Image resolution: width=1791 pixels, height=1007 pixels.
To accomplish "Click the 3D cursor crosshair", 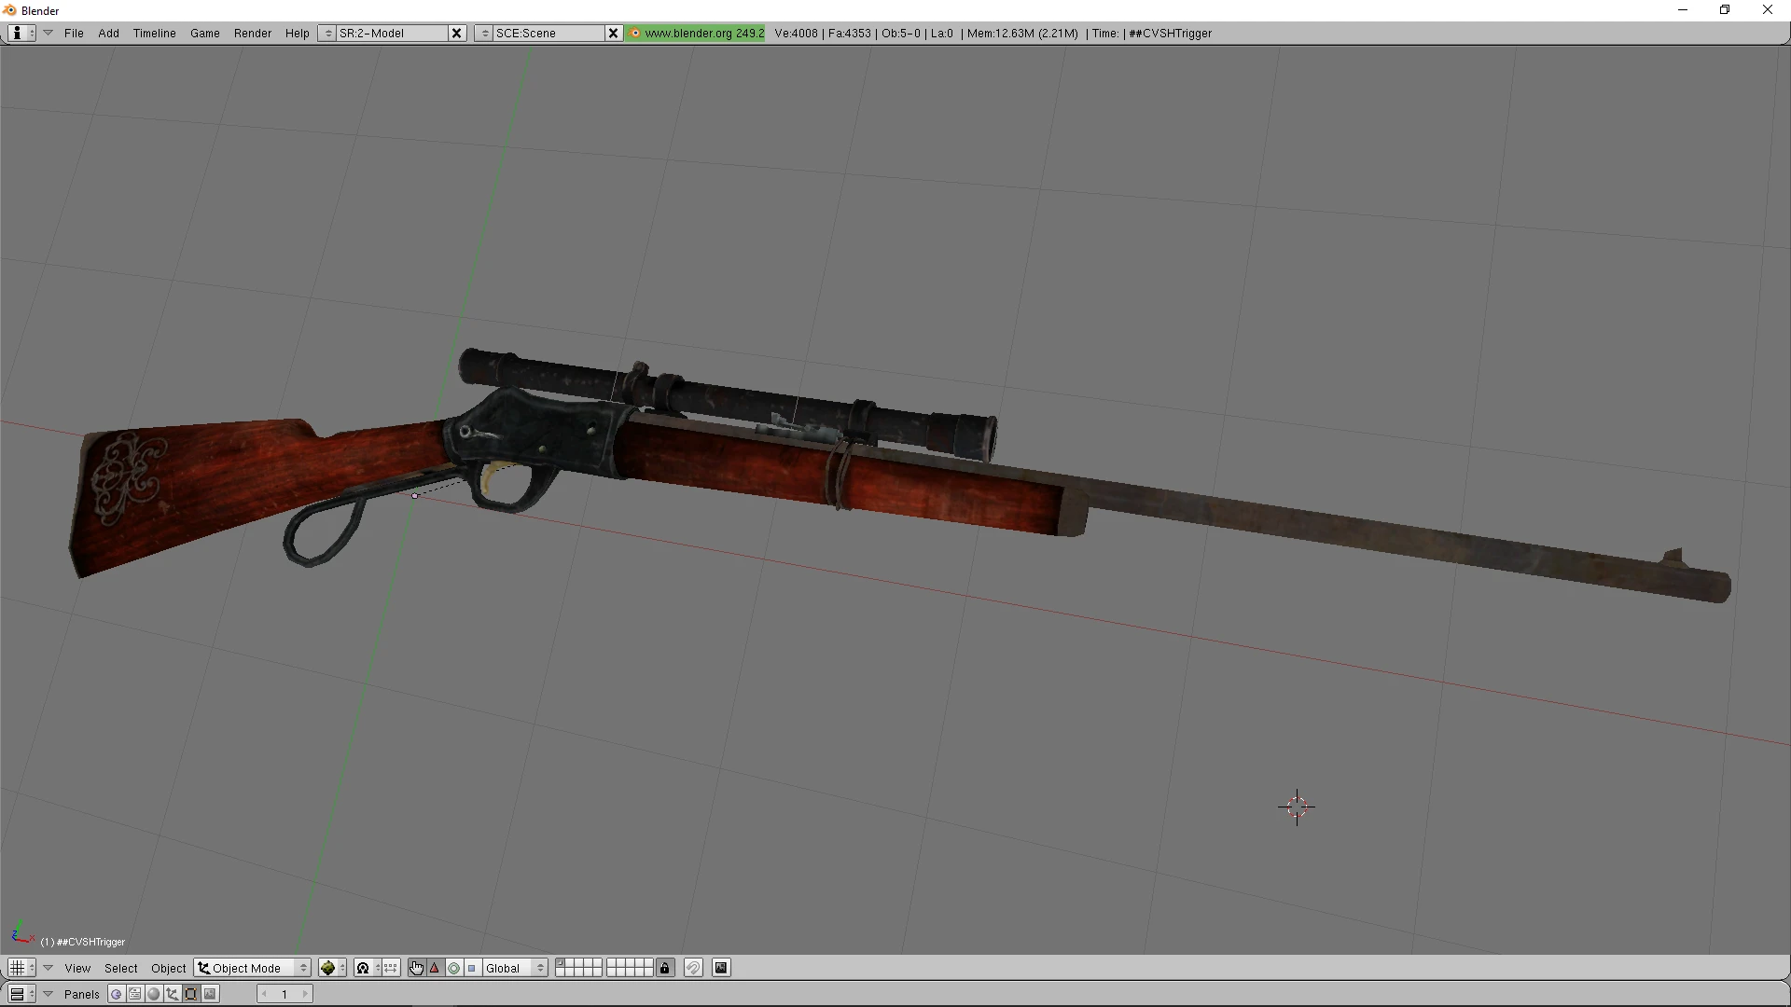I will tap(1297, 807).
